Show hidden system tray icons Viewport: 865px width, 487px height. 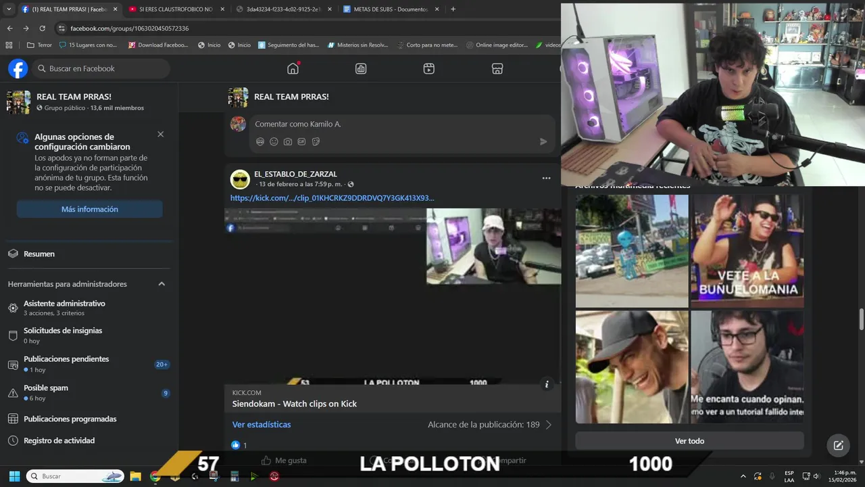(743, 476)
